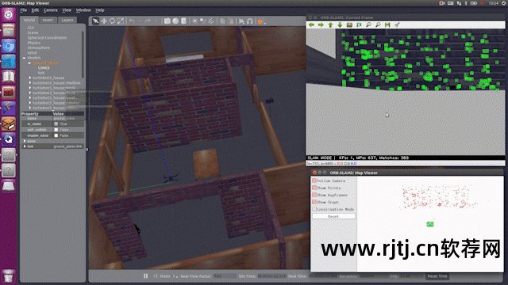
Task: Click the green left arrow in Current Frame
Action: [x=311, y=25]
